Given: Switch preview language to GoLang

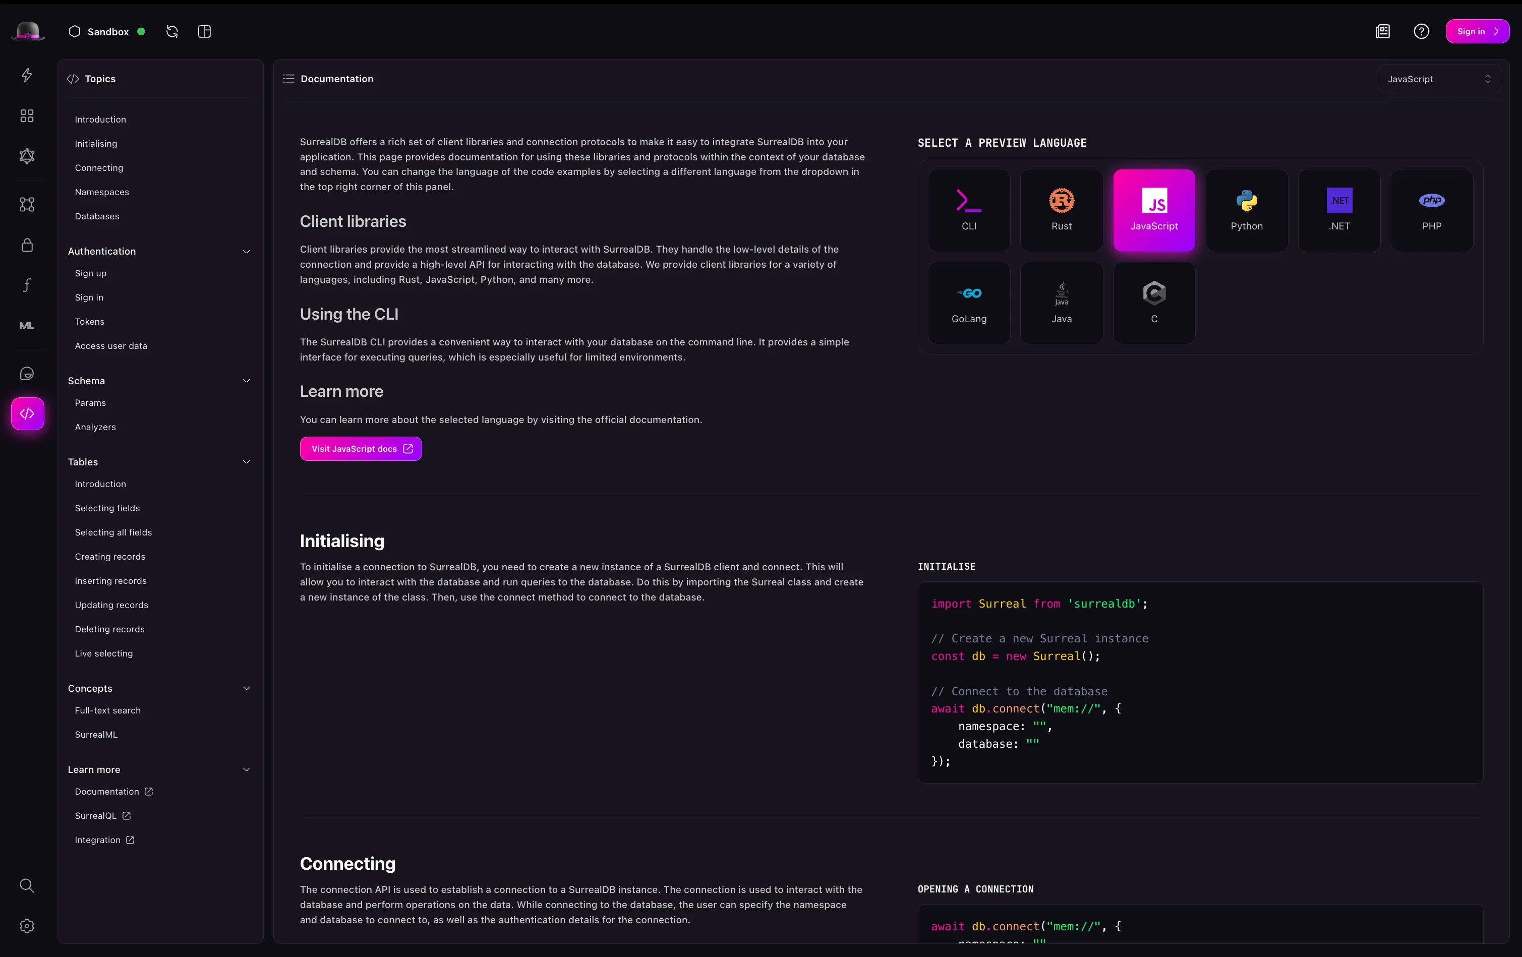Looking at the screenshot, I should (968, 303).
